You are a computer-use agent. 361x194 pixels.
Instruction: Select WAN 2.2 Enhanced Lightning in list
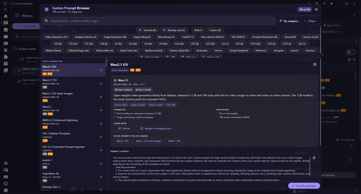[73, 124]
